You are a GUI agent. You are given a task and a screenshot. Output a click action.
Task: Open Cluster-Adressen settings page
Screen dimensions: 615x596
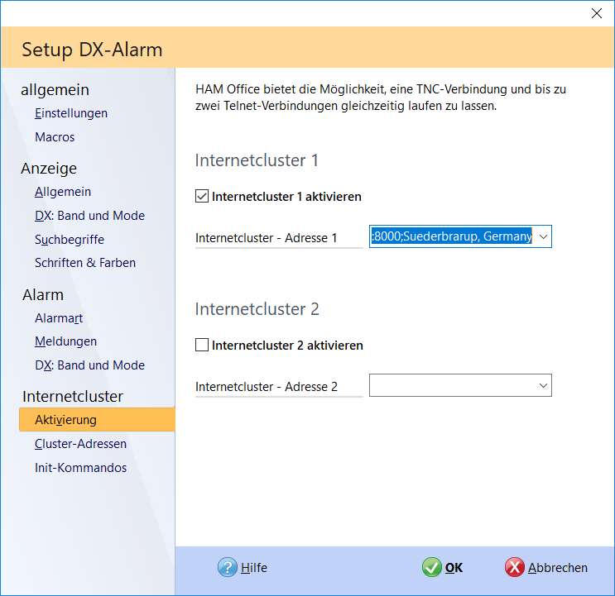(x=80, y=444)
